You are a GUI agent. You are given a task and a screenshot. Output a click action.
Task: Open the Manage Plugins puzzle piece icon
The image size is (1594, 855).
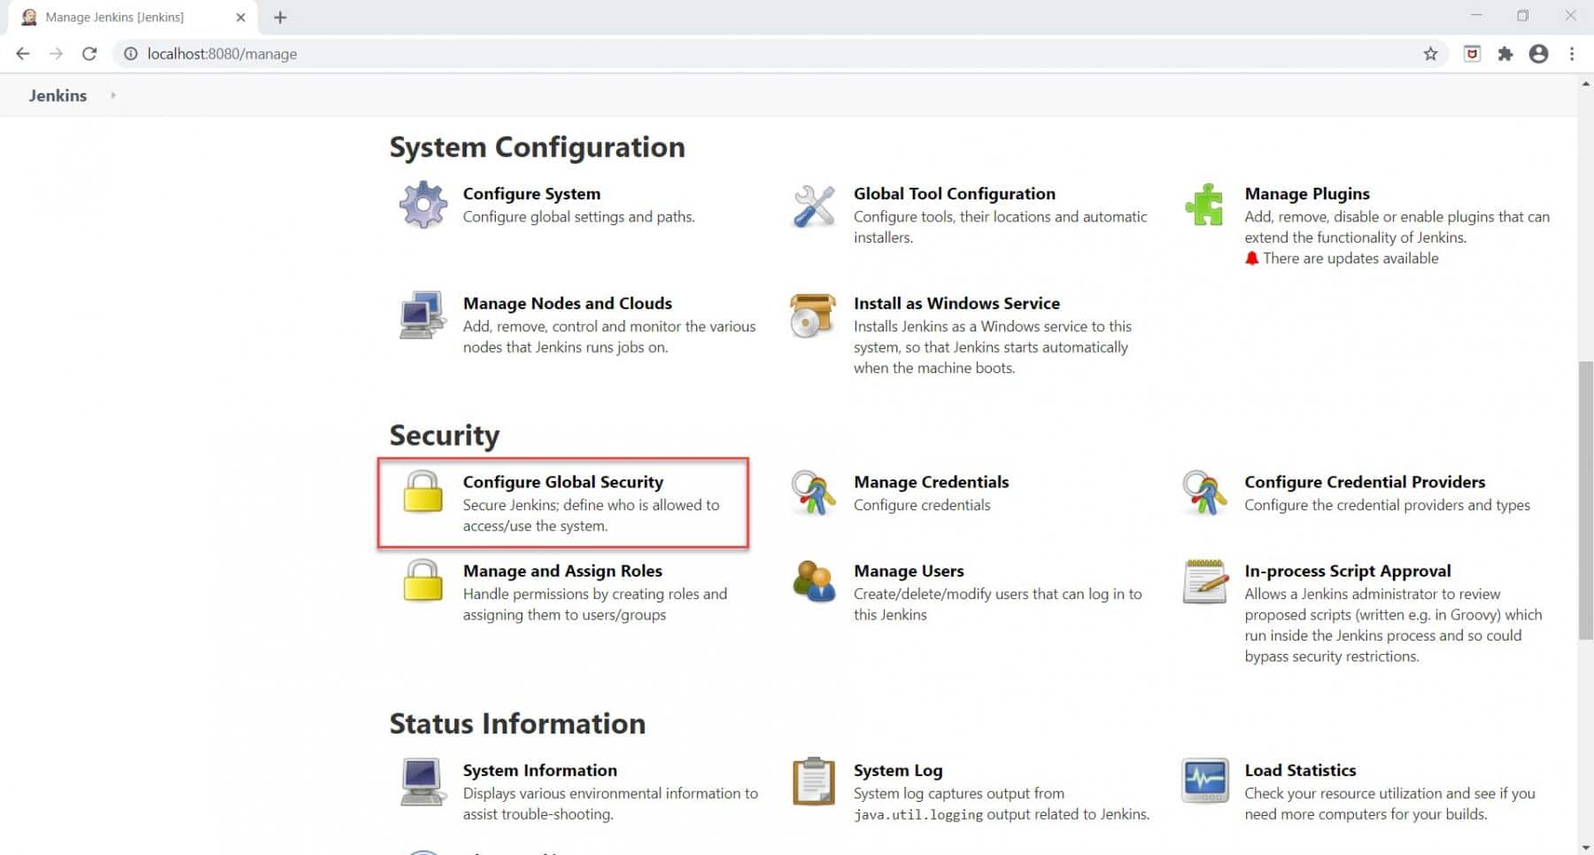[1203, 206]
